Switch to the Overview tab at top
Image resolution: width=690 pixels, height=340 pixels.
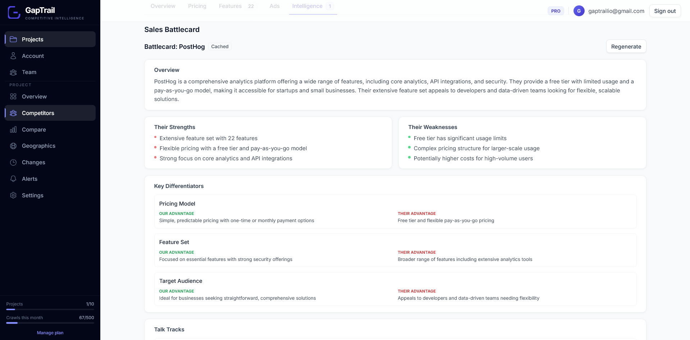(x=163, y=6)
